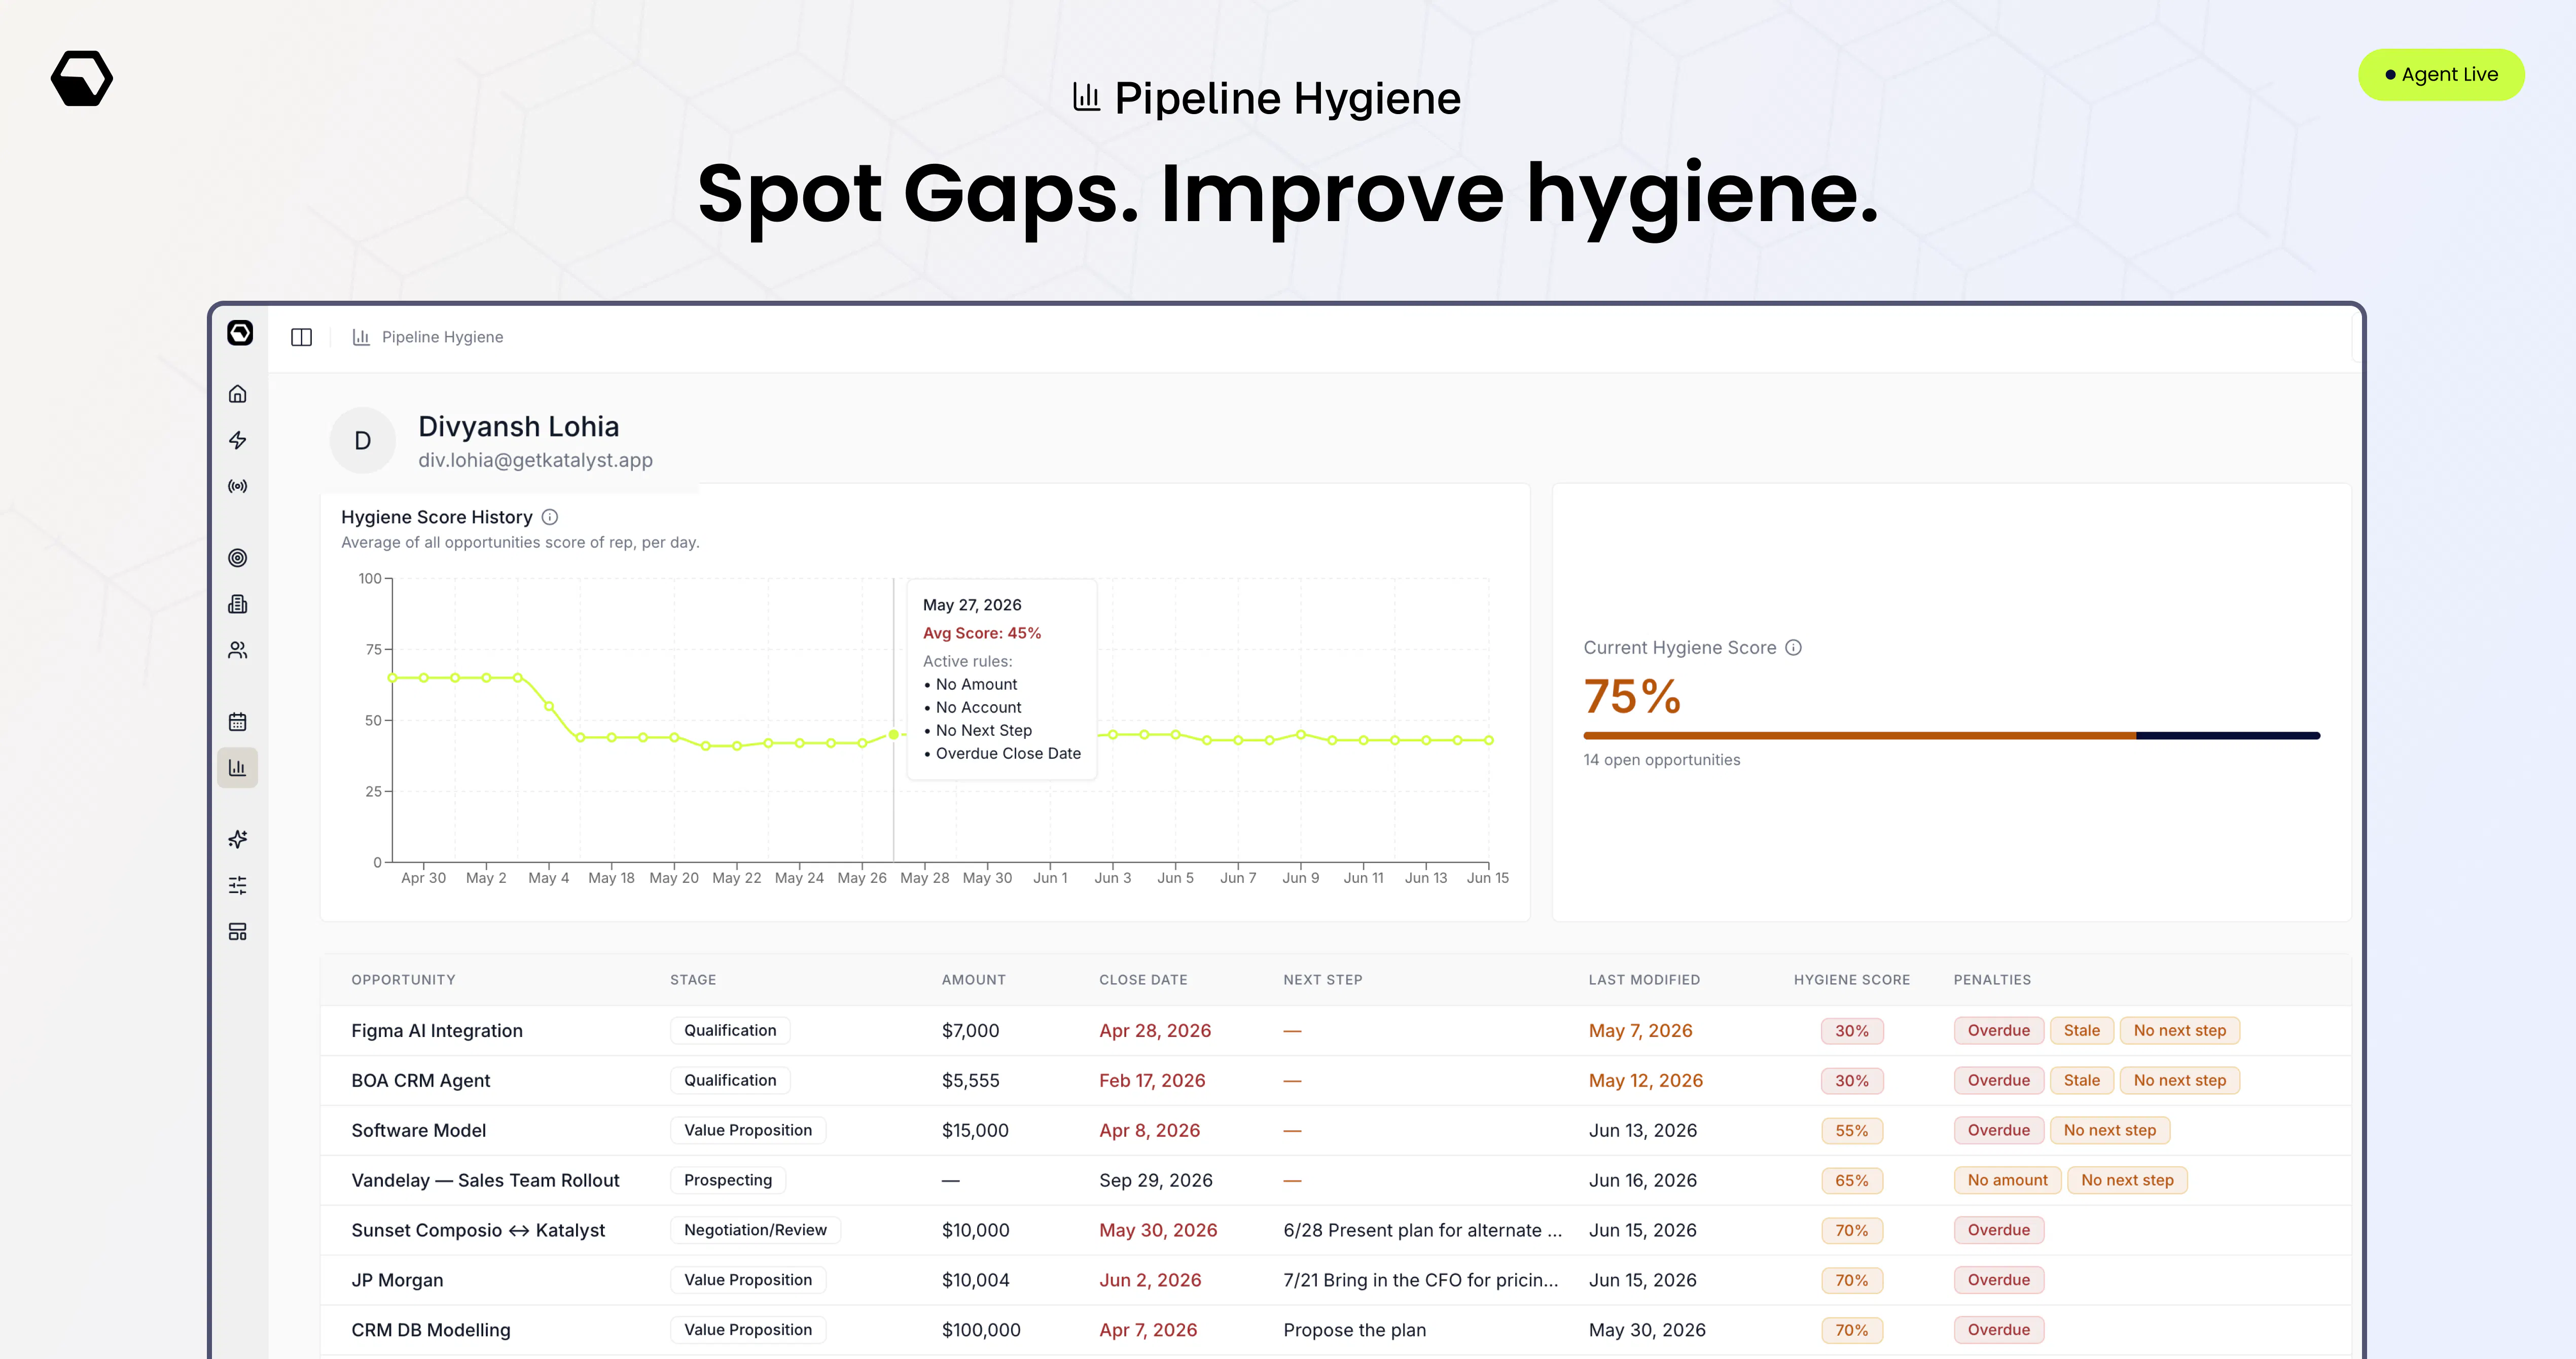Open Vandelay — Sales Team Rollout opportunity

(485, 1181)
